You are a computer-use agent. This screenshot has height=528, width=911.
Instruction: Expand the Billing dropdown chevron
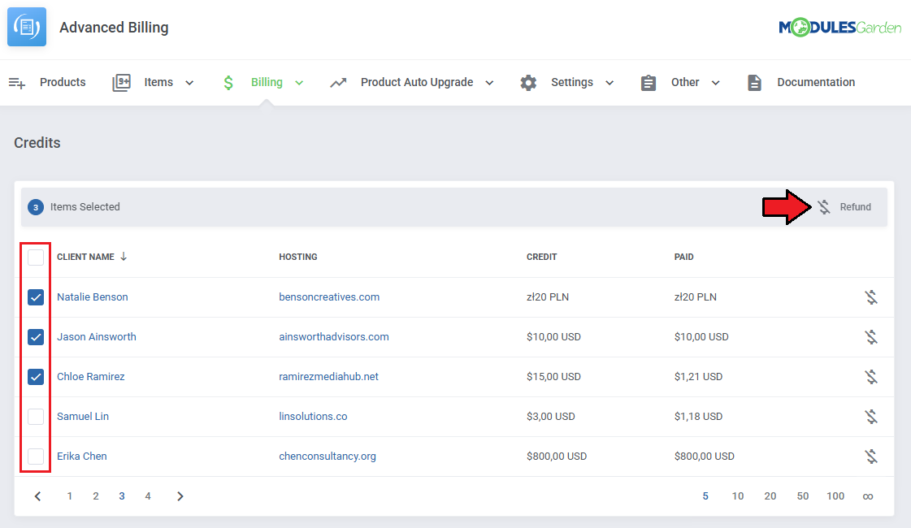click(x=299, y=83)
